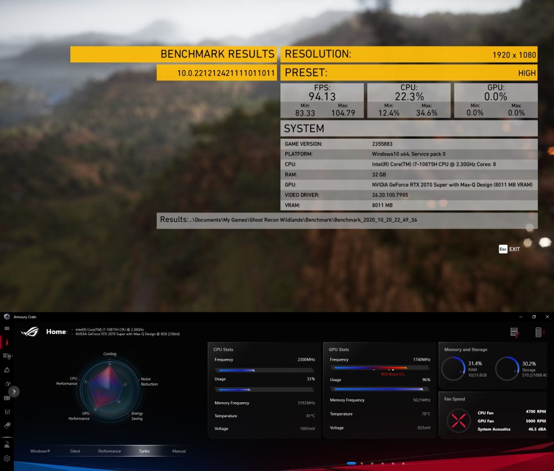
Task: Click the Armoury Crate title bar app icon
Action: click(7, 317)
